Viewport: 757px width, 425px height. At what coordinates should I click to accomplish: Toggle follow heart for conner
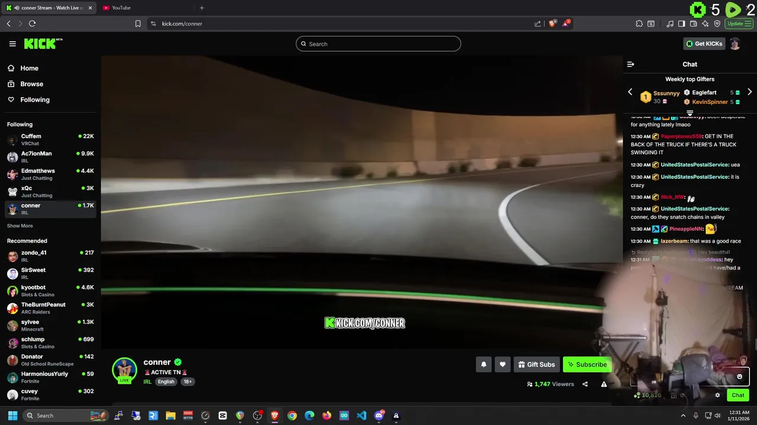[503, 365]
